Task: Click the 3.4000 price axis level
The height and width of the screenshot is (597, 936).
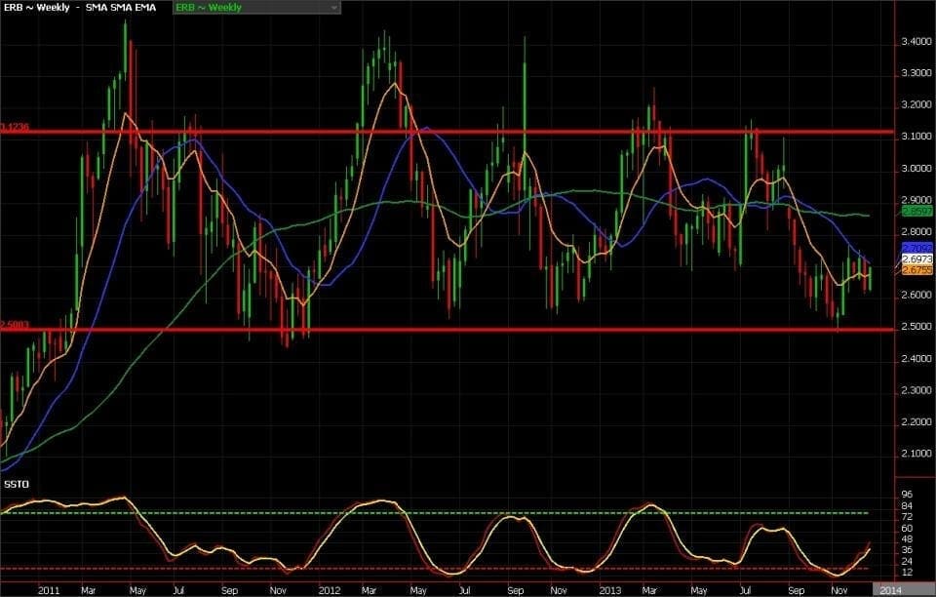Action: (916, 42)
